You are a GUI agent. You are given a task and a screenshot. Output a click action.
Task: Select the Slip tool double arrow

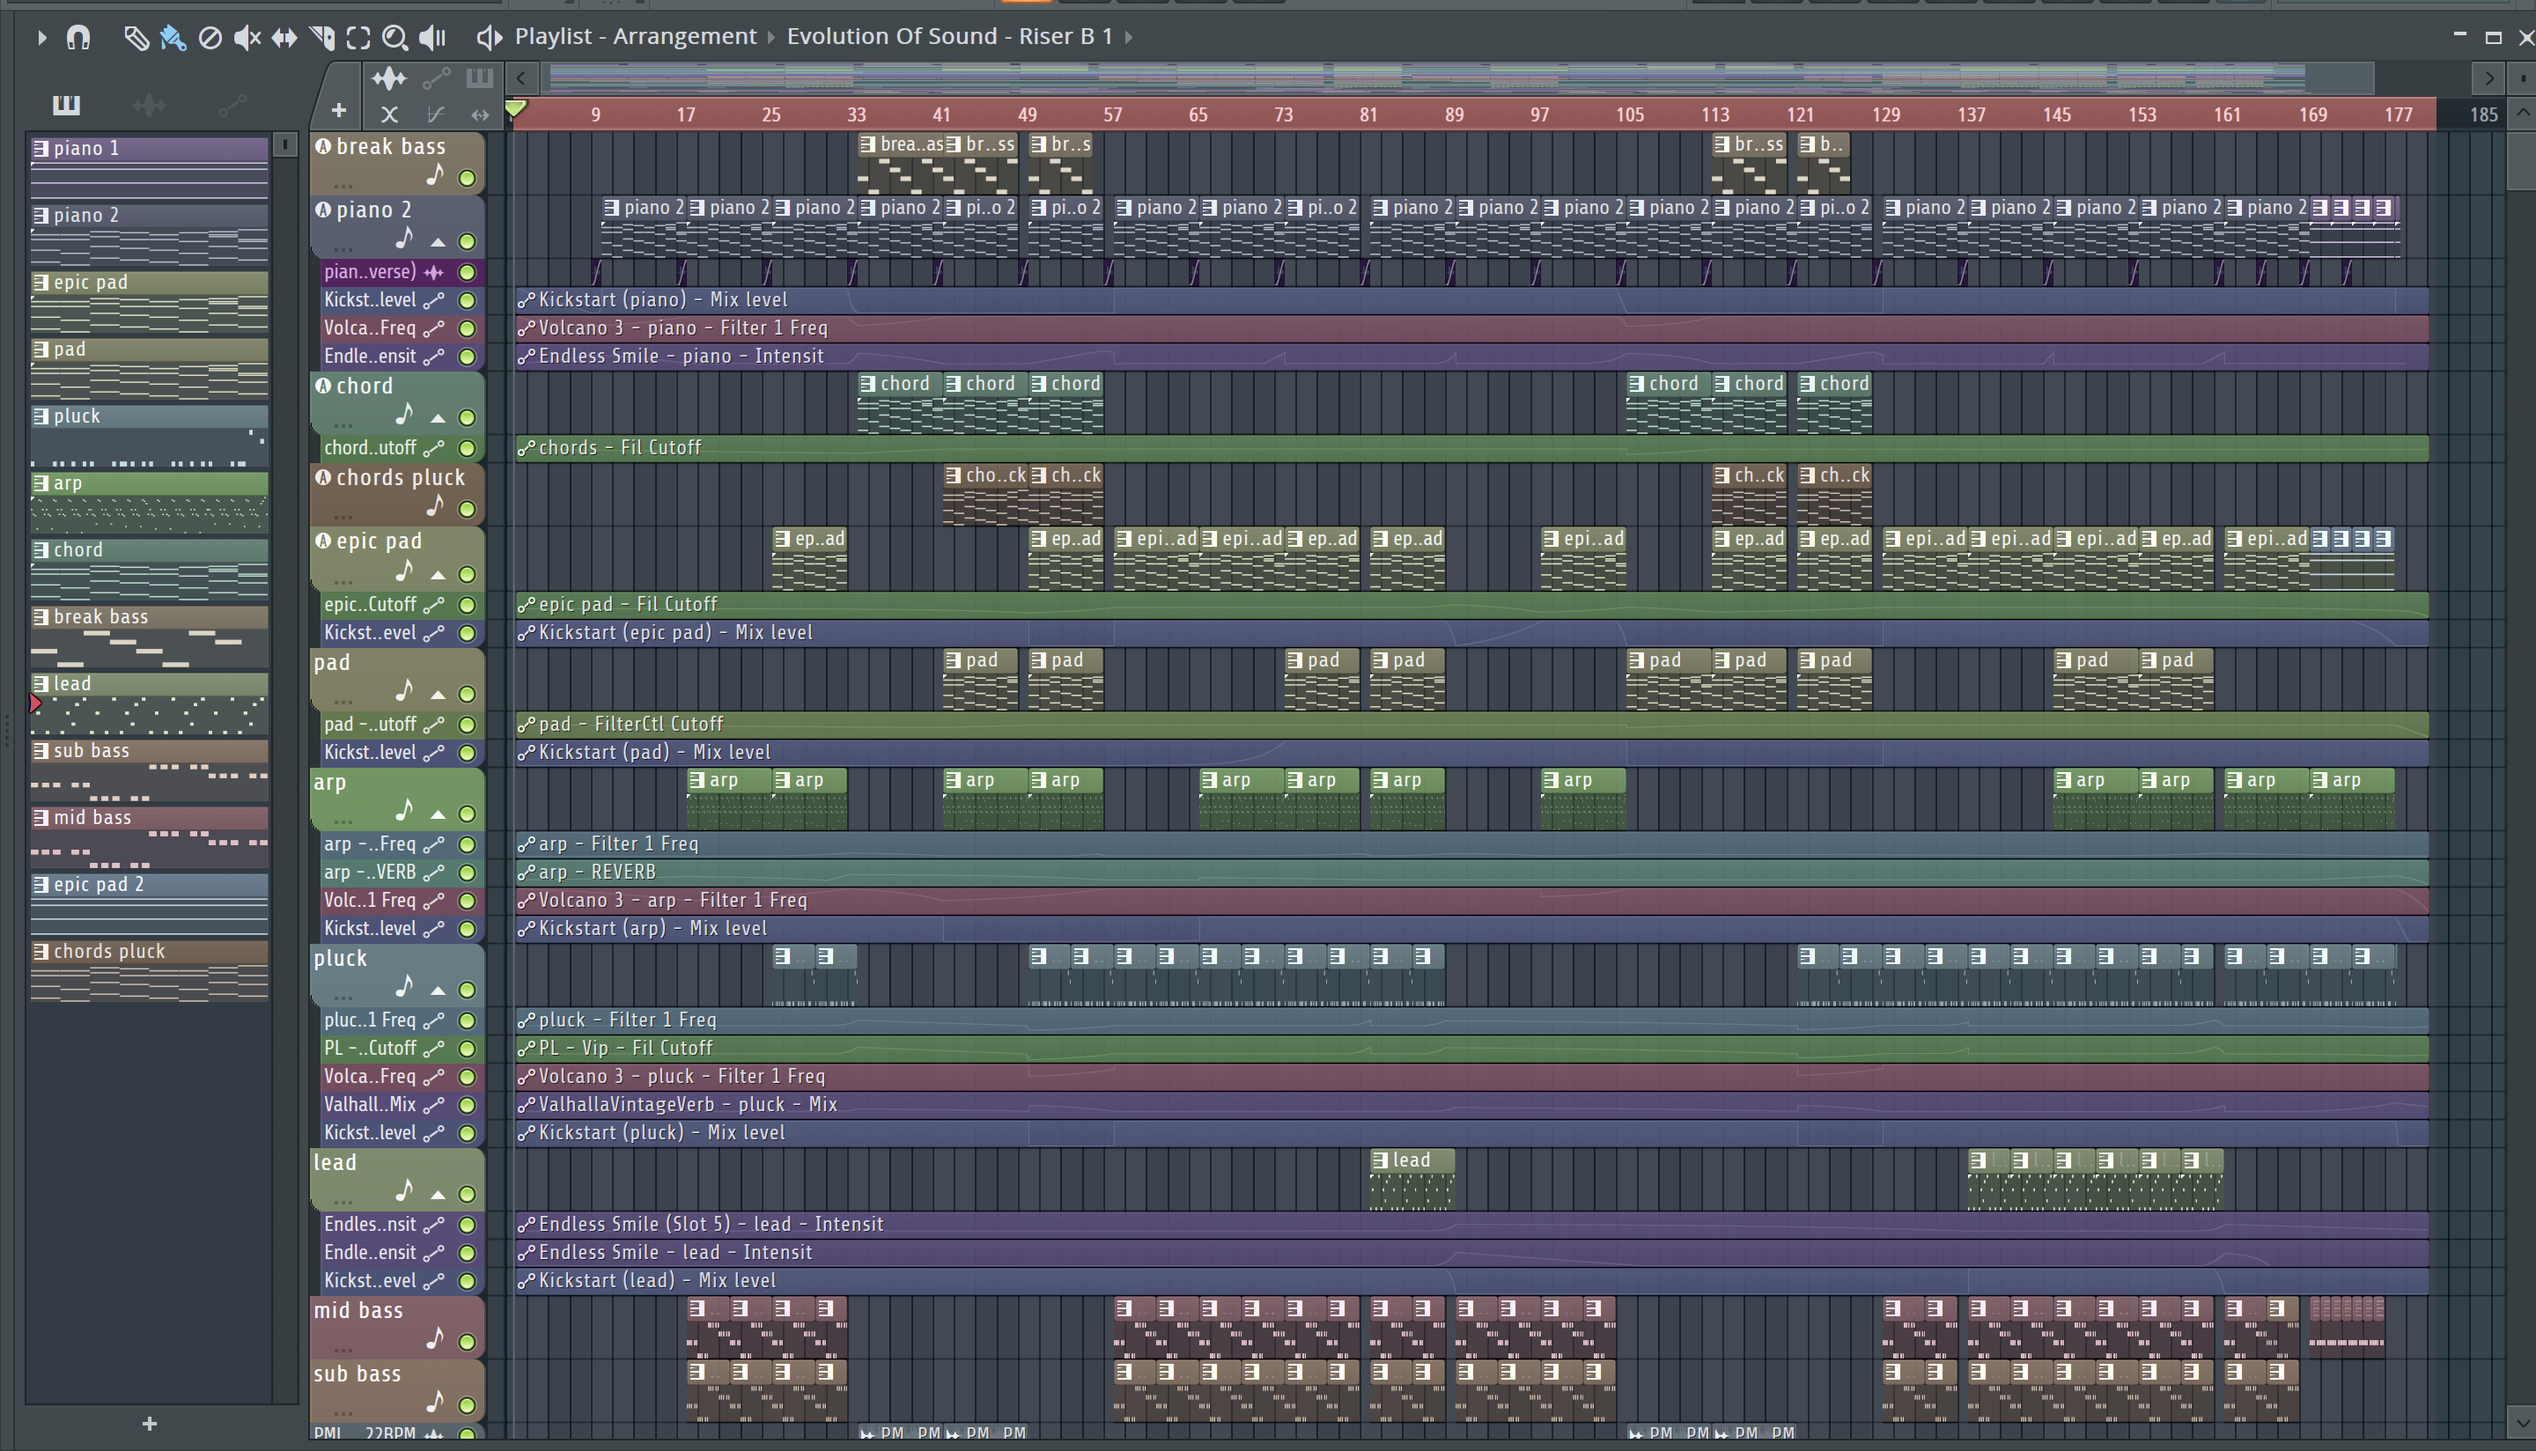coord(284,38)
